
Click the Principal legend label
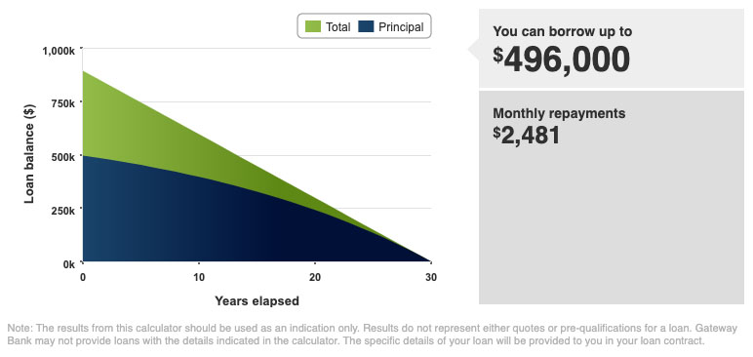[x=401, y=27]
